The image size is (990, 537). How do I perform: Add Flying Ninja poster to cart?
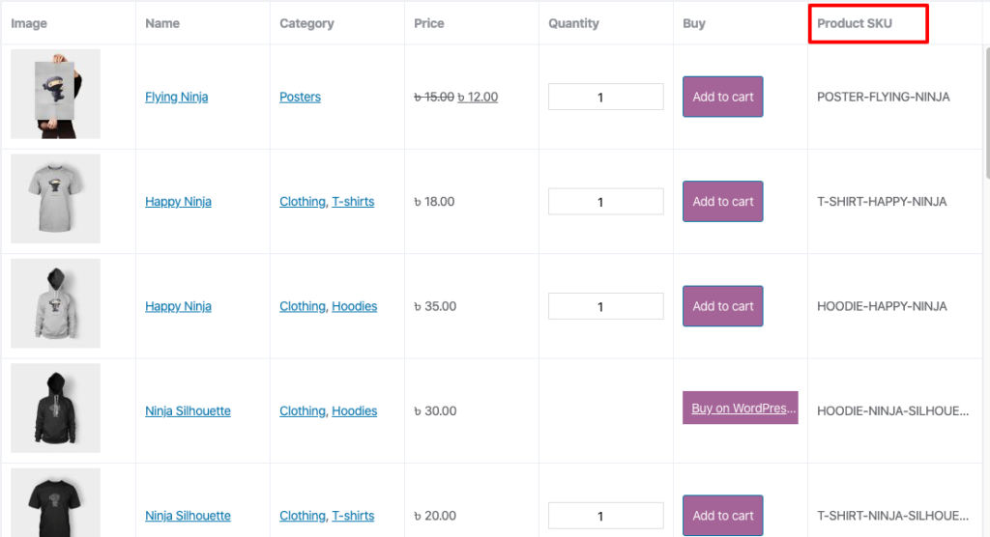pos(722,97)
